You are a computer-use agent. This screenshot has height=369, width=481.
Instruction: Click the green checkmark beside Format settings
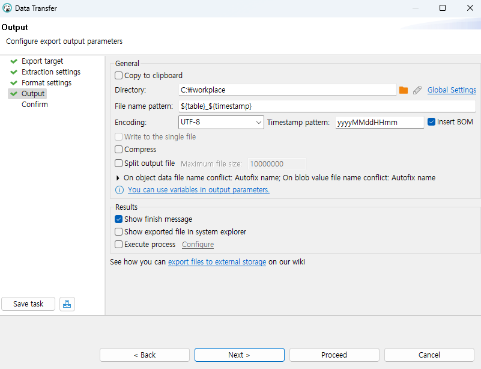14,83
